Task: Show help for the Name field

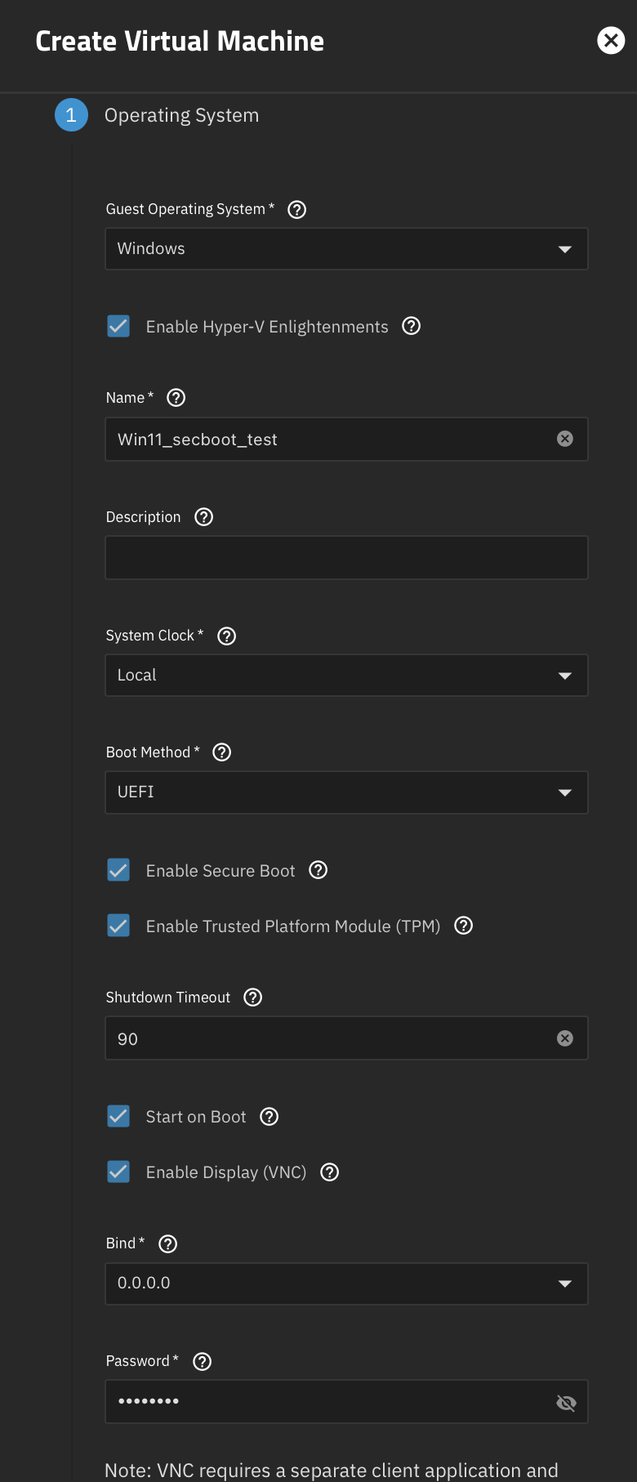Action: 176,398
